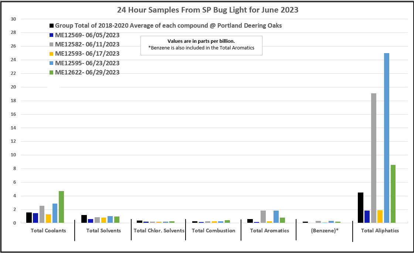
Task: Click the ME12622- 06/29/2023 legend label
Action: point(87,73)
